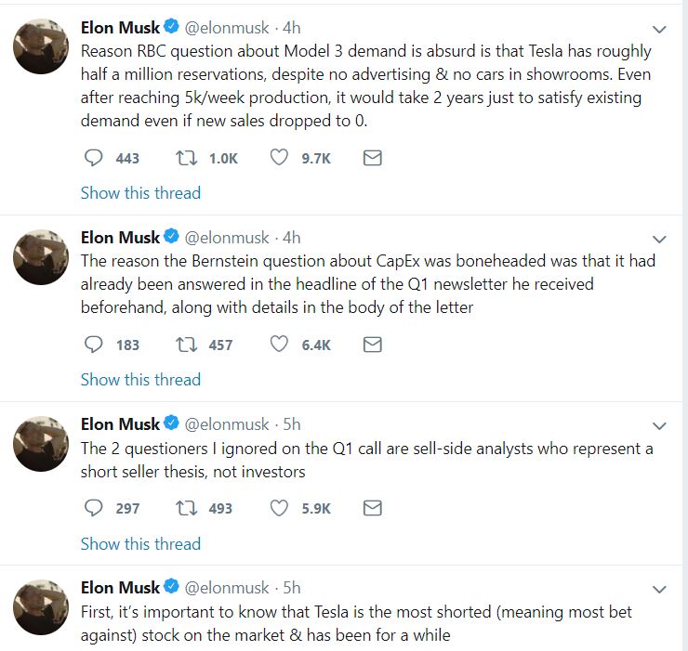
Task: Message the Bernstein CapEx tweet via envelope icon
Action: 372,345
